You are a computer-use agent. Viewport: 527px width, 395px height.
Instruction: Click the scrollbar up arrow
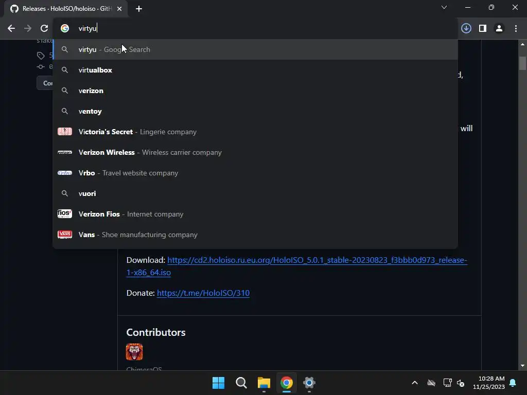pyautogui.click(x=522, y=44)
